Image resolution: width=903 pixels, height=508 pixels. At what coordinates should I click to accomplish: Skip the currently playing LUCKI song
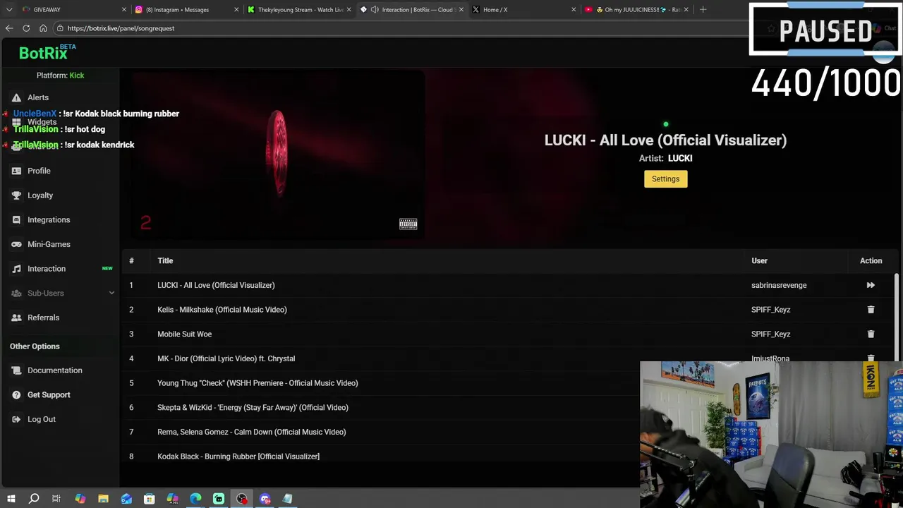click(871, 285)
